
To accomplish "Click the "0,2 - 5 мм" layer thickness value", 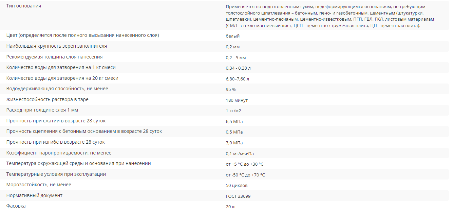I will pos(235,57).
